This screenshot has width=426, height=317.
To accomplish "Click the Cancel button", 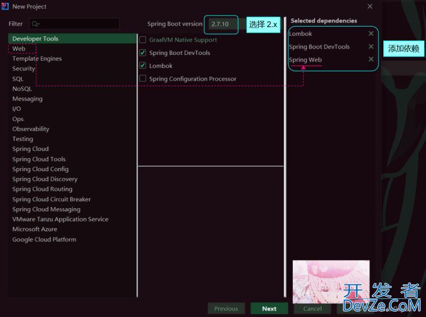I will pos(313,308).
